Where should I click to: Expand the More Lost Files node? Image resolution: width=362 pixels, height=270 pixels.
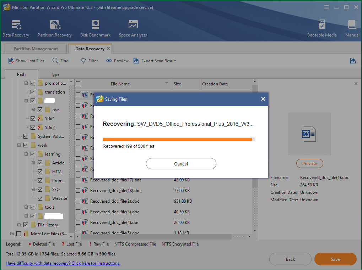[12, 234]
